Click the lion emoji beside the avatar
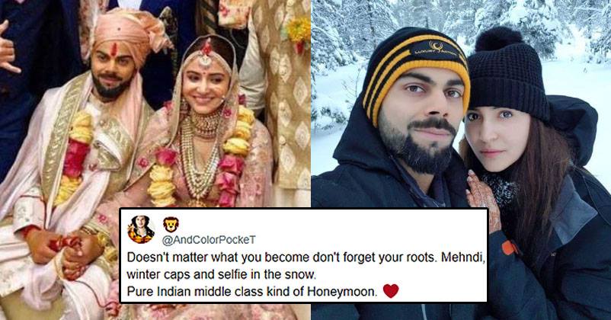Image resolution: width=611 pixels, height=320 pixels. tap(171, 225)
